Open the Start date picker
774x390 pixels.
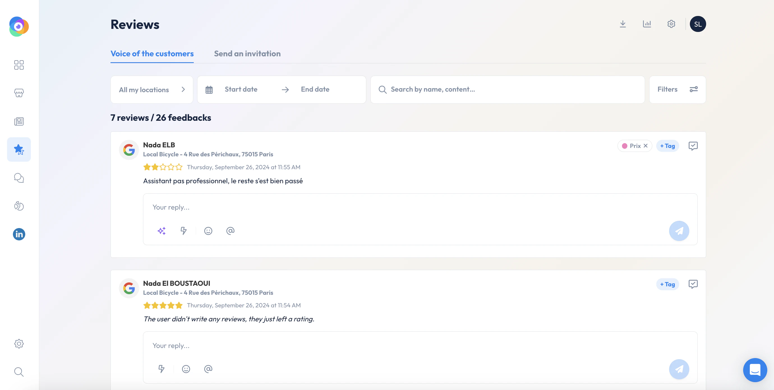click(x=241, y=89)
